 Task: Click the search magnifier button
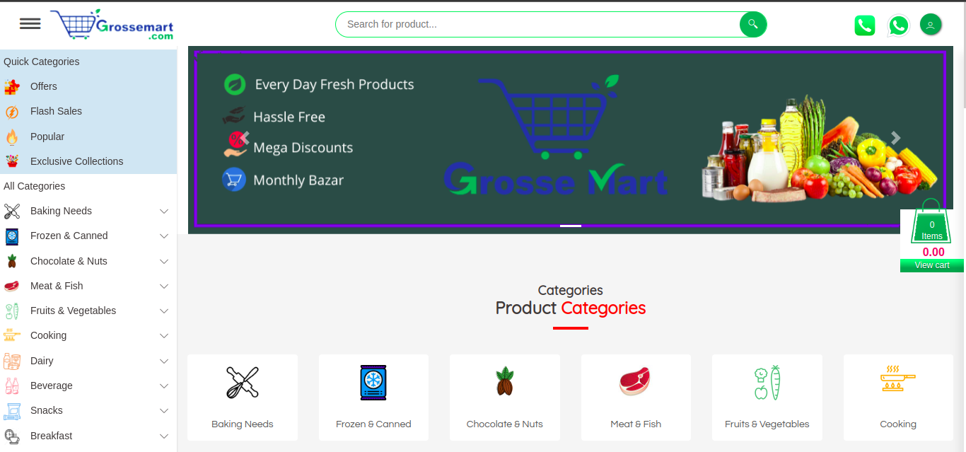click(x=753, y=24)
